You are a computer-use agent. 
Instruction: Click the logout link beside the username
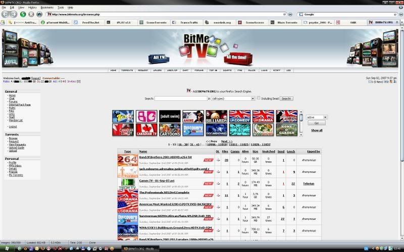coord(36,78)
